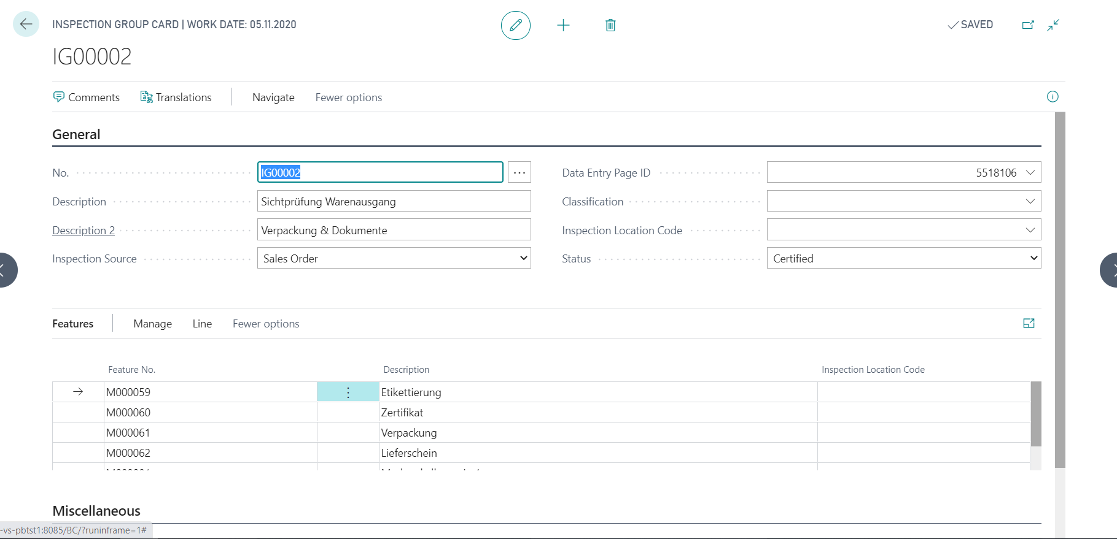Delete the record using trash icon

pyautogui.click(x=610, y=25)
